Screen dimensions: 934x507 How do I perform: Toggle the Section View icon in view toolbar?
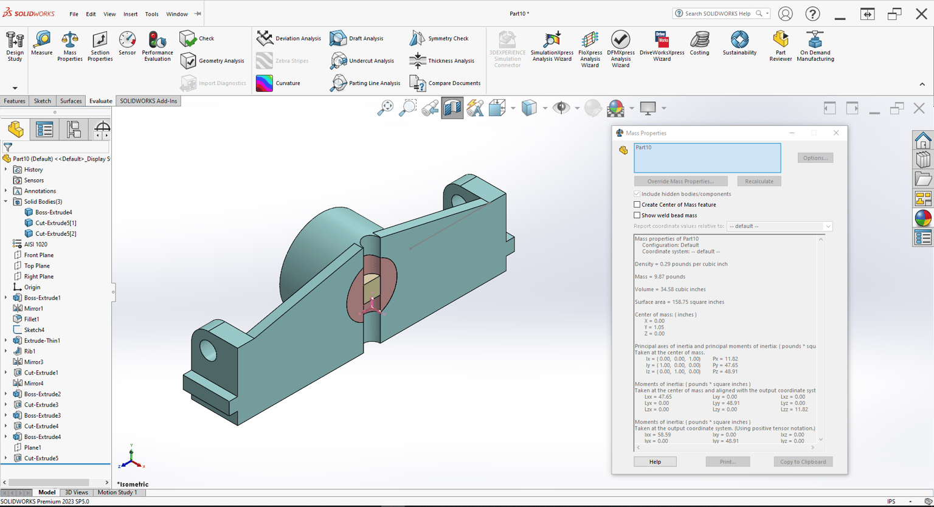tap(452, 108)
